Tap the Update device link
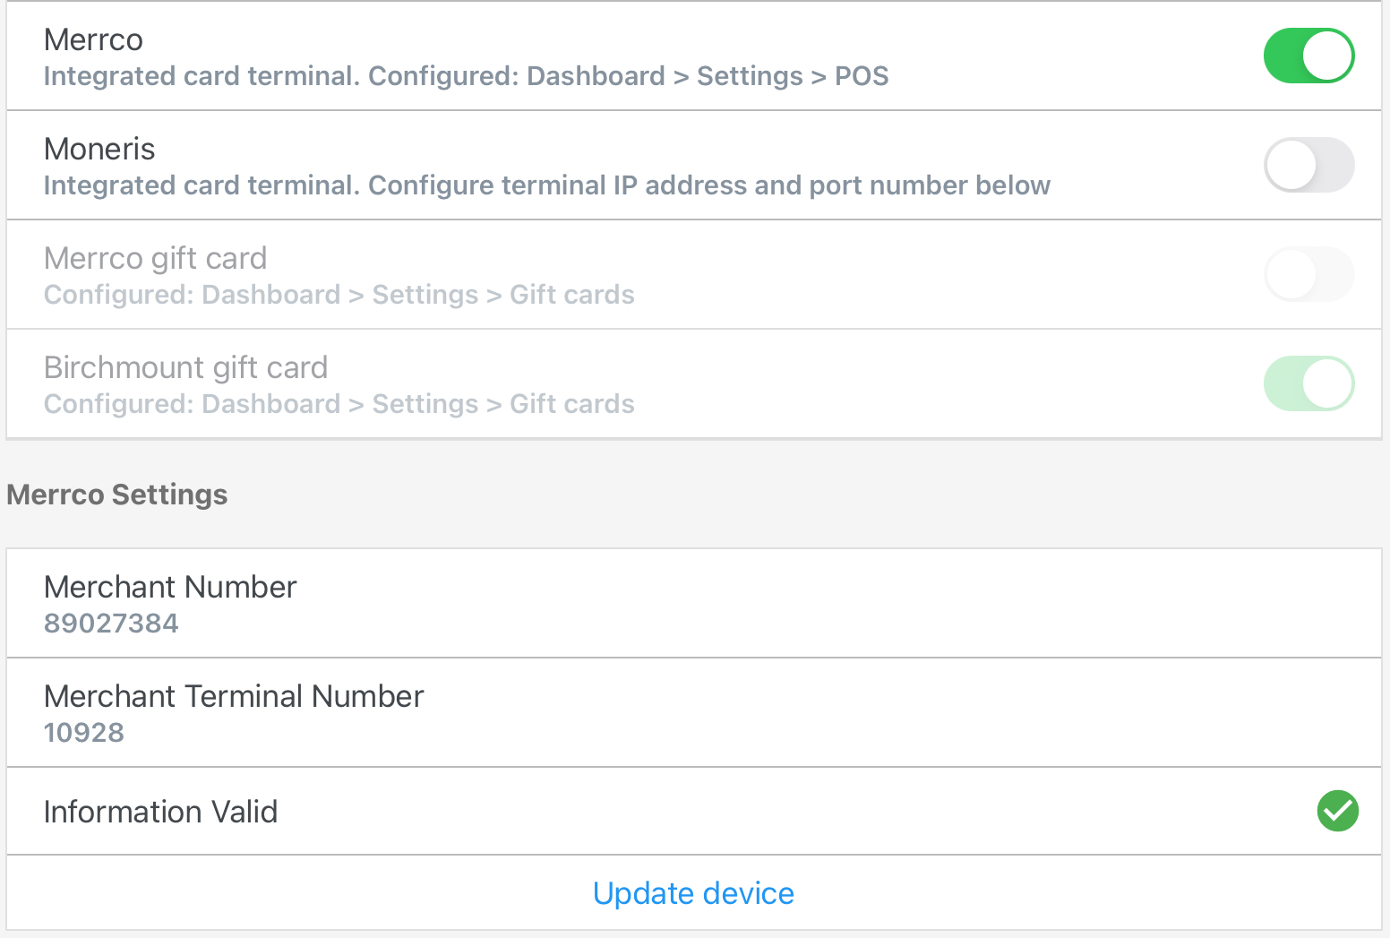Screen dimensions: 1390x938 [x=693, y=893]
